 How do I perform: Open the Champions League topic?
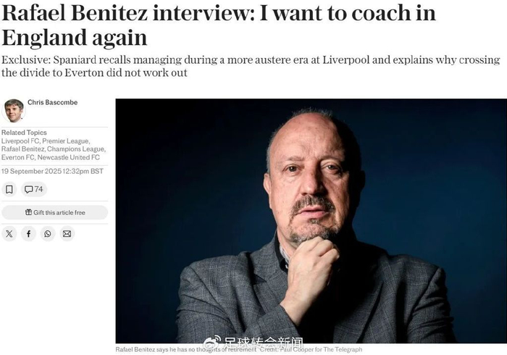click(x=80, y=149)
